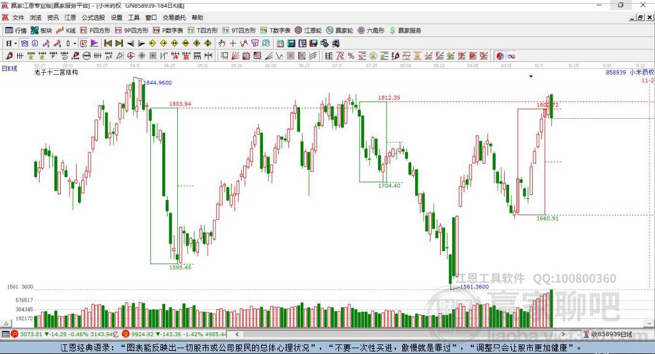Toggle the red-blue yin-yang icon
655x354 pixels.
[x=500, y=56]
